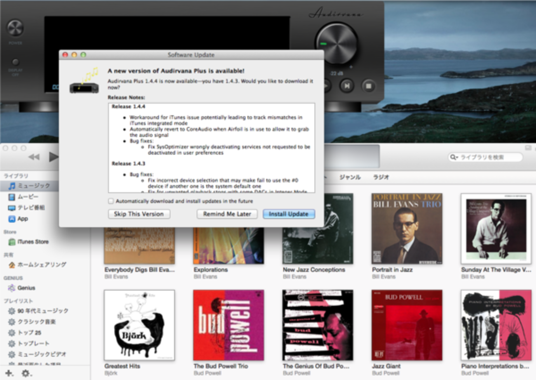
Task: Click Install Update button
Action: (289, 214)
